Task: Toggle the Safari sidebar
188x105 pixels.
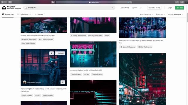Action: pos(10,2)
